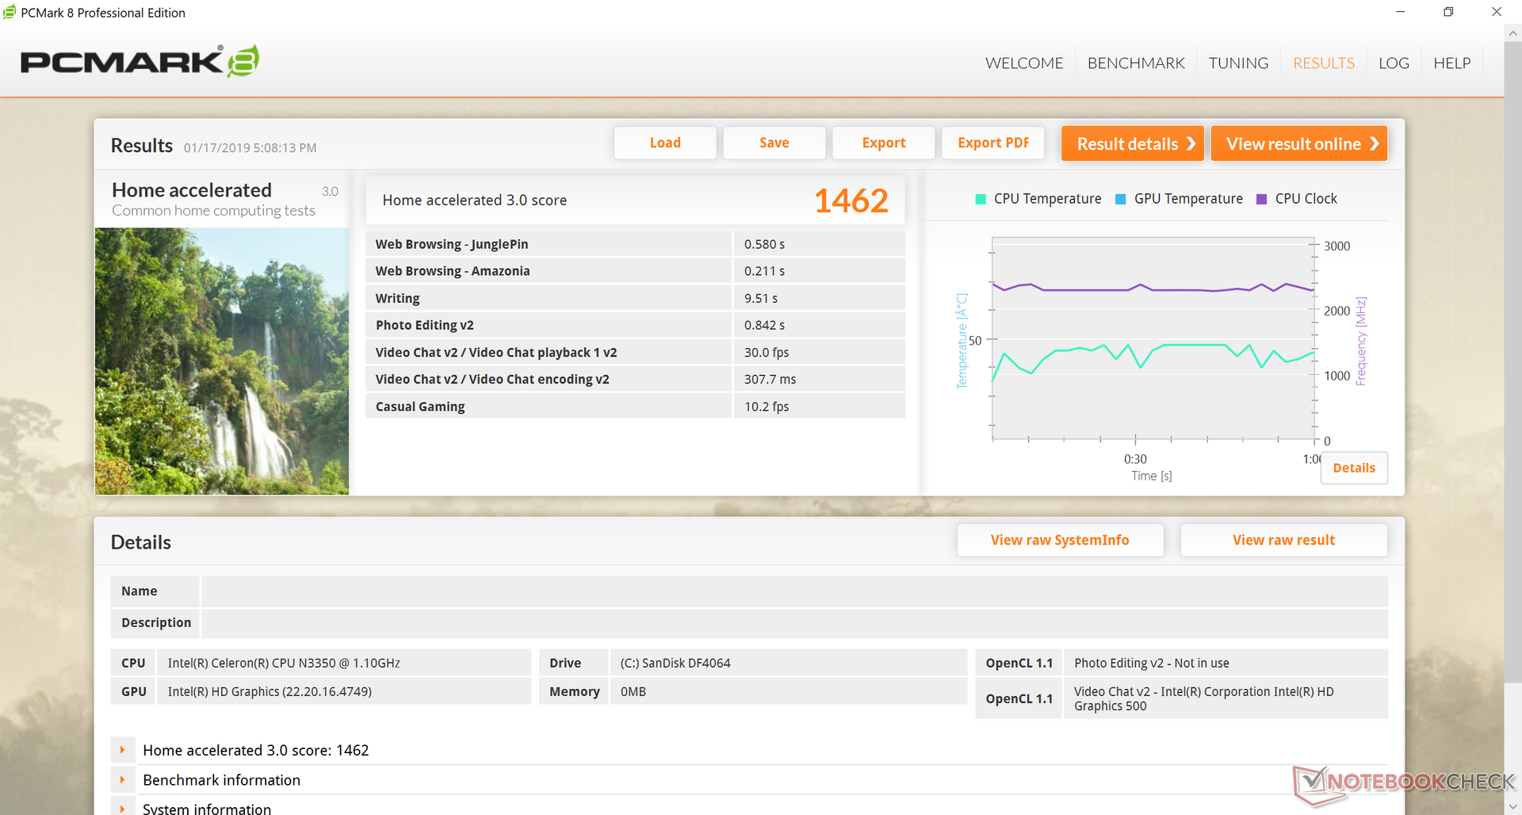The width and height of the screenshot is (1522, 815).
Task: Click the Intel Celeron N3350 CPU value
Action: tap(284, 663)
